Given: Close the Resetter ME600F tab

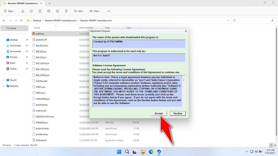Looking at the screenshot, I should 41,3.
